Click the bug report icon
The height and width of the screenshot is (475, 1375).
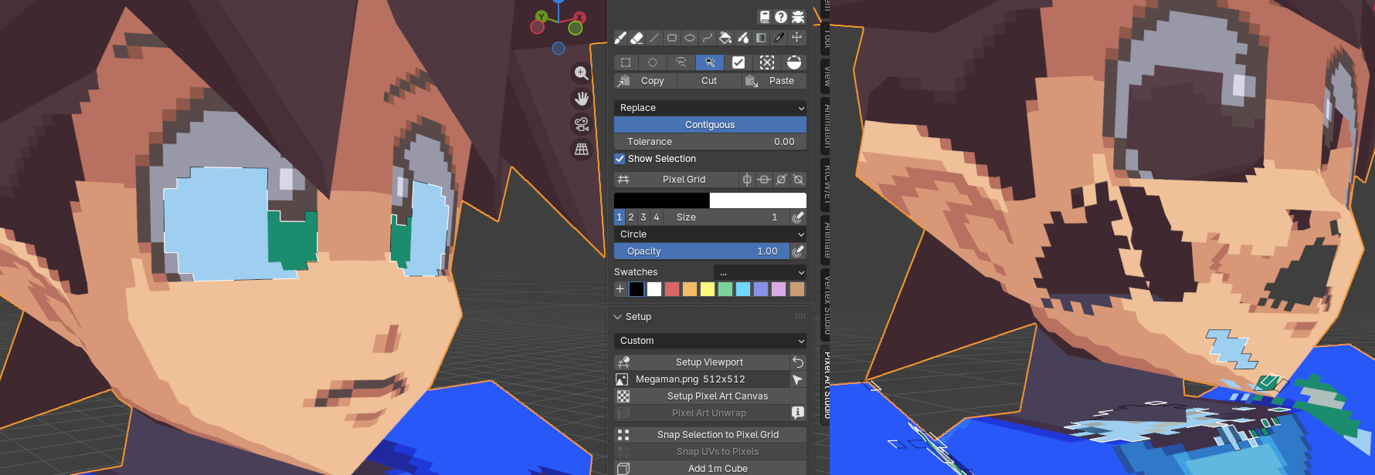[x=798, y=17]
